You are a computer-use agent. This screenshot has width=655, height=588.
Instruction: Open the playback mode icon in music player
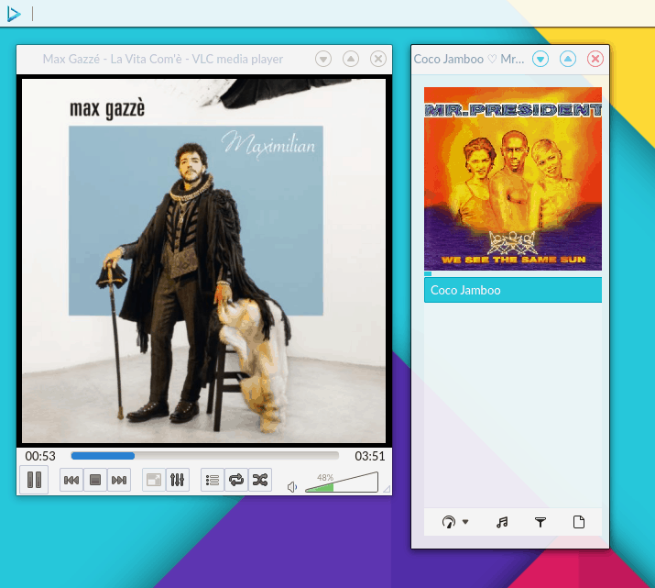(x=449, y=522)
